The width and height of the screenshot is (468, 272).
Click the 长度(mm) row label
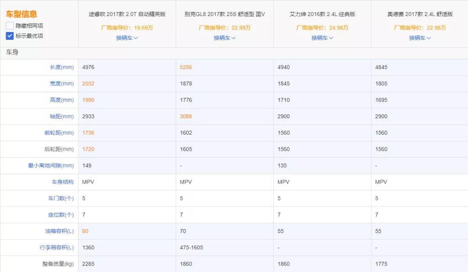coord(62,68)
